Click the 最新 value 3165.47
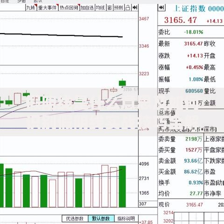The image size is (224, 224). click(193, 44)
